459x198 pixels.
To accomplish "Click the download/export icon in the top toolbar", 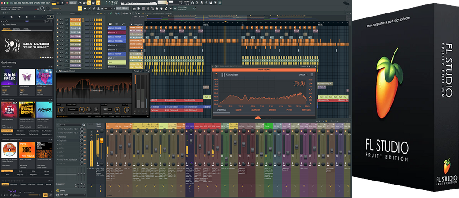I will (x=220, y=3).
